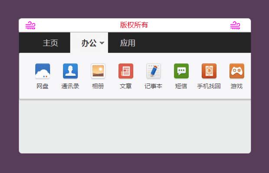Select the 办公 tab

pos(89,43)
